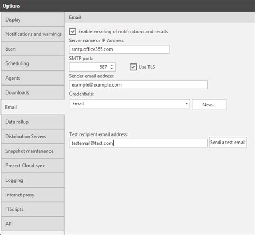255x235 pixels.
Task: Increase SMTP port with up arrow
Action: [112, 65]
